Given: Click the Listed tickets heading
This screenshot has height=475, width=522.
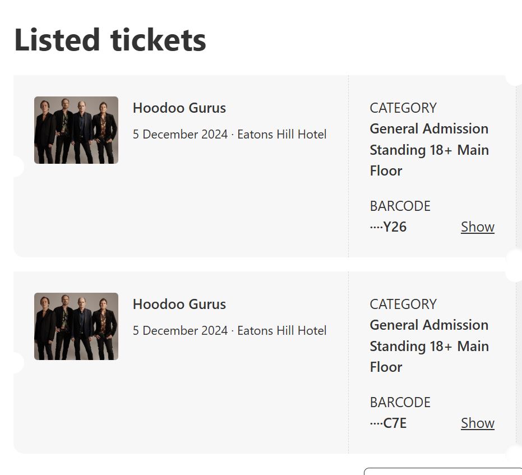Looking at the screenshot, I should tap(110, 40).
